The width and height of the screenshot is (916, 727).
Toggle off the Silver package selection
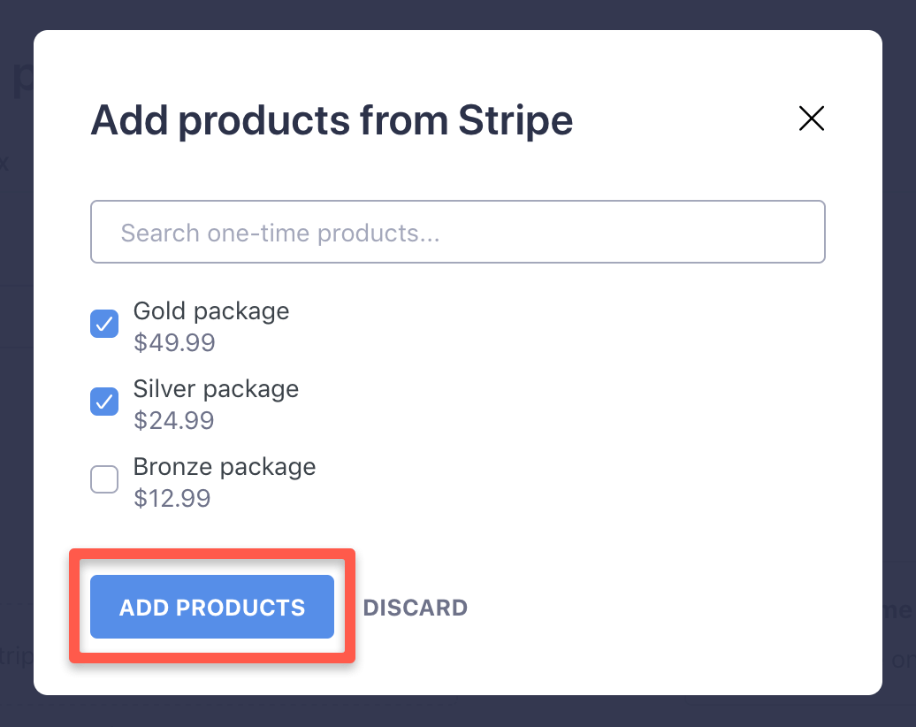click(x=104, y=402)
